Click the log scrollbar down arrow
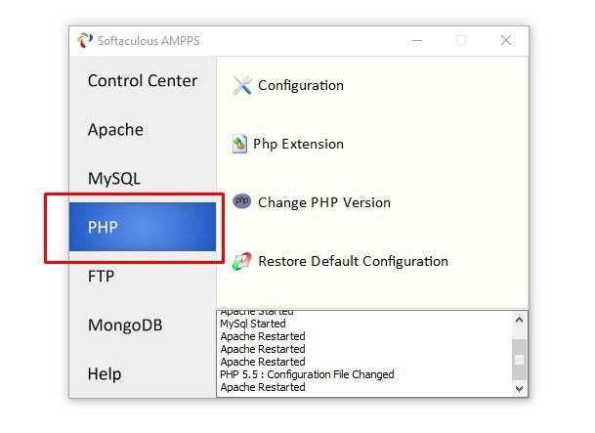This screenshot has width=595, height=433. click(x=520, y=389)
